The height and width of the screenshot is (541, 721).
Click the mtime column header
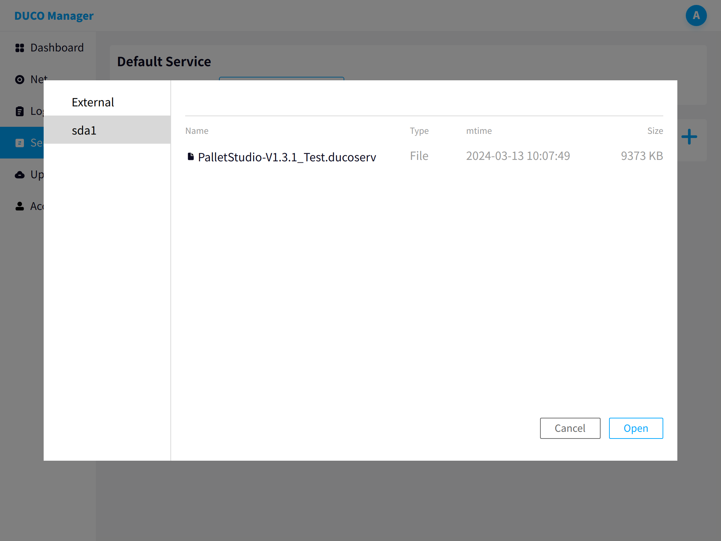[479, 131]
